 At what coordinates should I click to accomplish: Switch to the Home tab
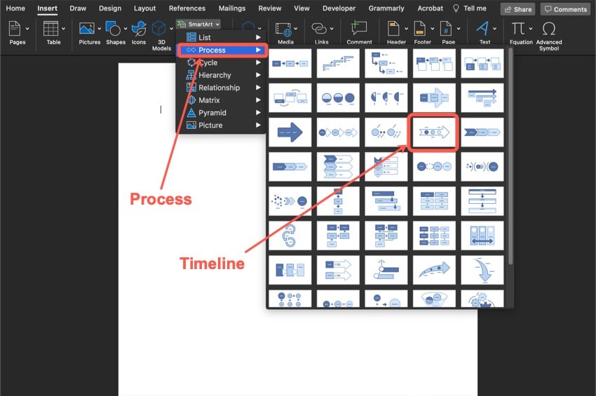15,8
